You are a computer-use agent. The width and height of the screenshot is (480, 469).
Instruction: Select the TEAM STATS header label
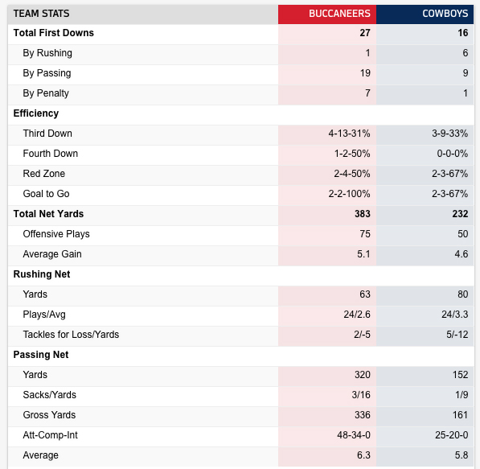click(x=41, y=14)
